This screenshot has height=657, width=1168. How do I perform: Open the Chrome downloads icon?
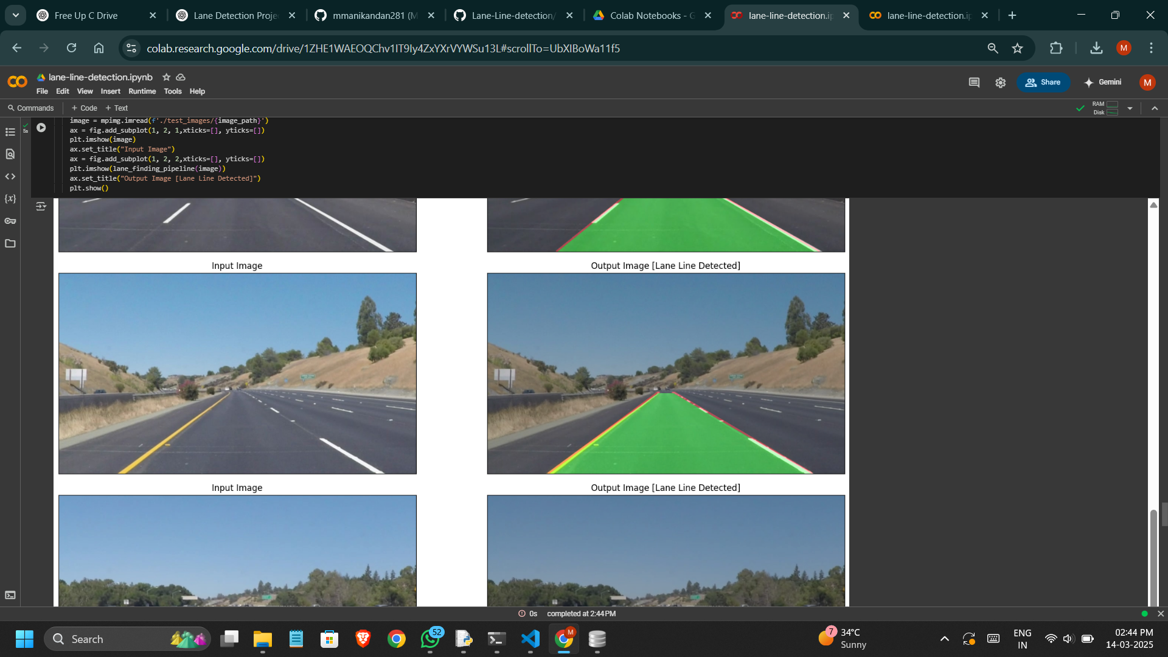(x=1096, y=48)
